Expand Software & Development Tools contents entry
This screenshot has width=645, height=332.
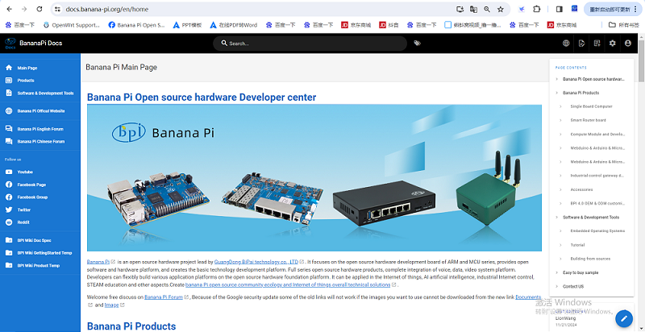pyautogui.click(x=556, y=218)
